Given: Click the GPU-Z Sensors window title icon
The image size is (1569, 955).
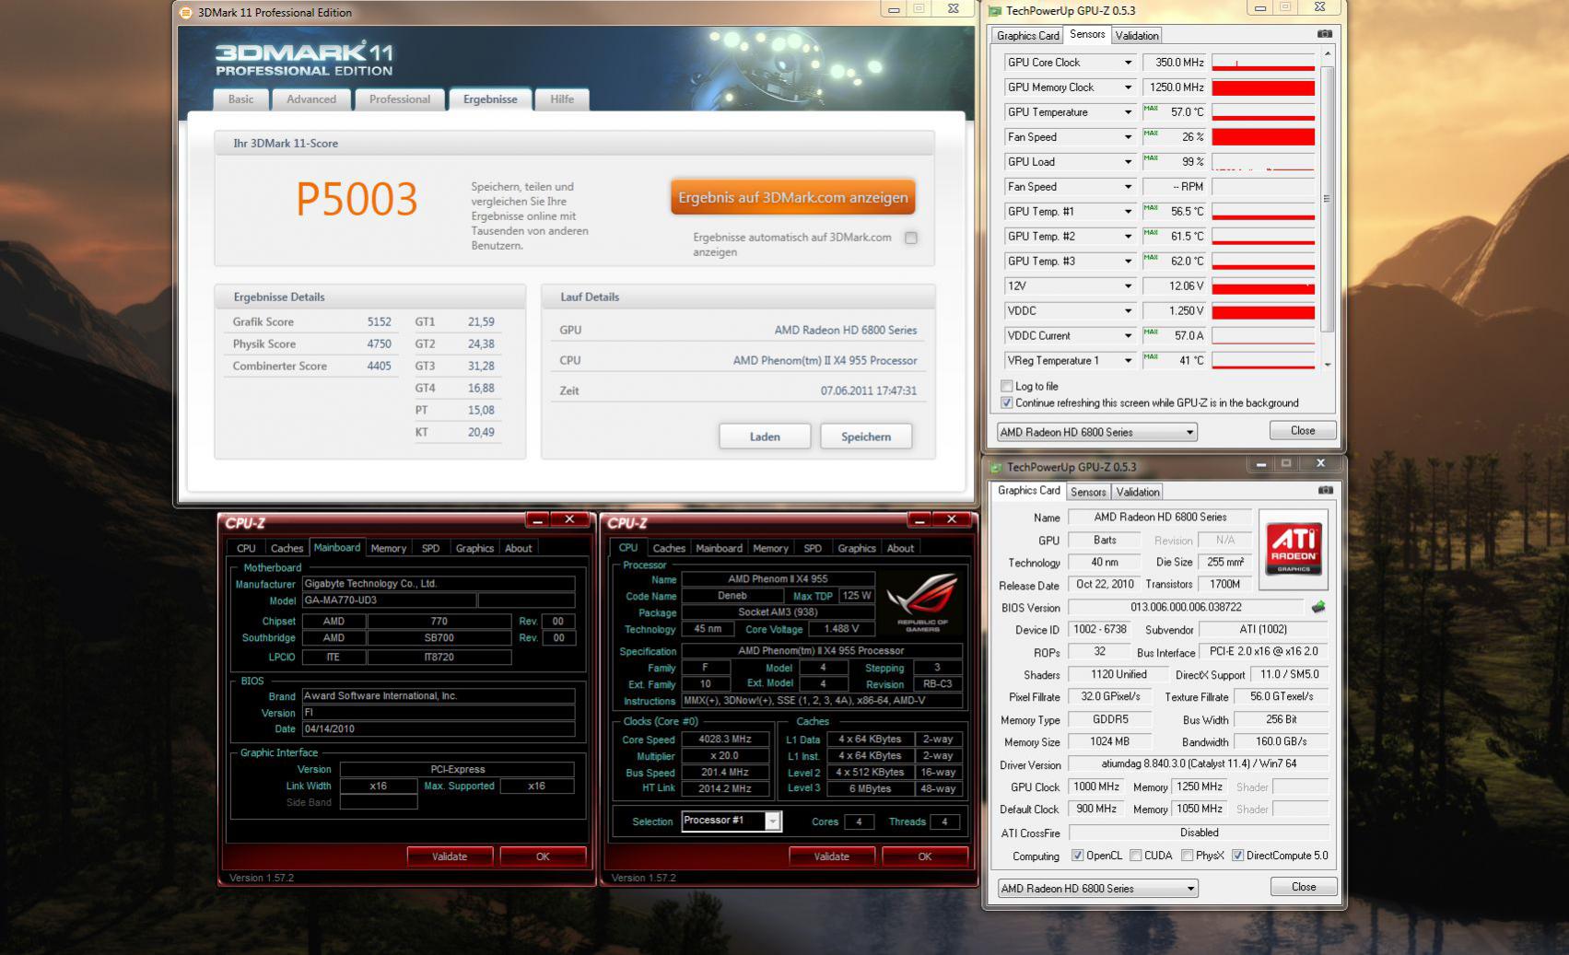Looking at the screenshot, I should 995,11.
